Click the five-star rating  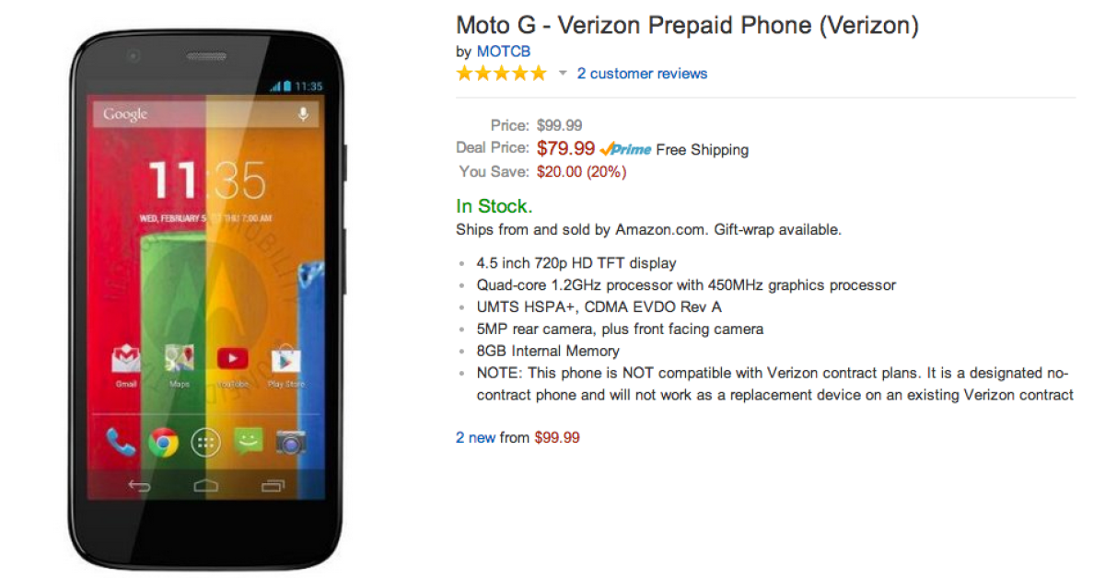pyautogui.click(x=501, y=74)
